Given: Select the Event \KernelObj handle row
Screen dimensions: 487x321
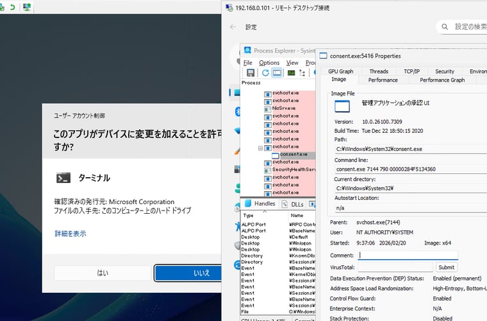Looking at the screenshot, I should tap(278, 274).
